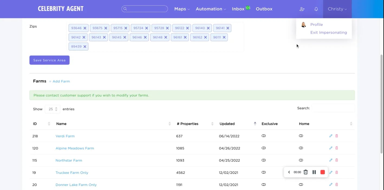Viewport: 384px width, 190px height.
Task: Expand the Automation dropdown menu
Action: pos(211,9)
